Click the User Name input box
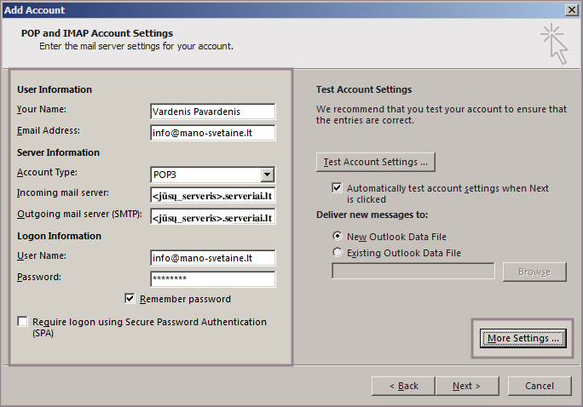The image size is (583, 407). [x=212, y=258]
